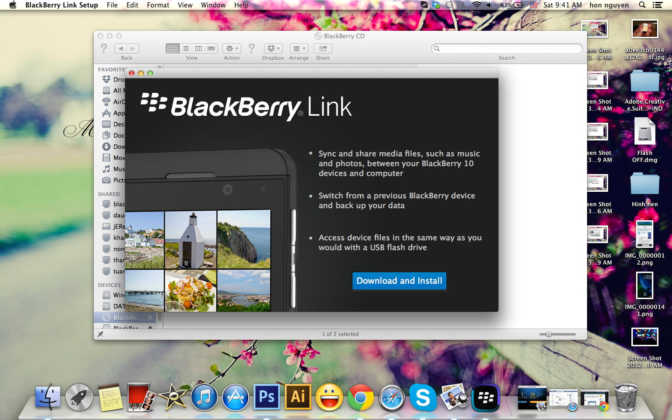
Task: Open BlackBerry Link from the Dock
Action: point(485,397)
